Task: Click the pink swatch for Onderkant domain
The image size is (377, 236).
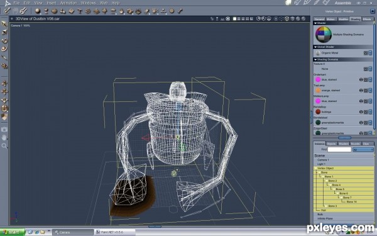Action: click(x=318, y=79)
